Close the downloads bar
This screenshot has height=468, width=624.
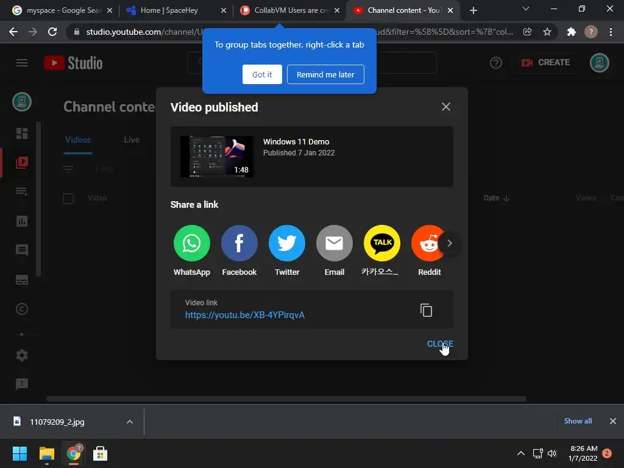point(613,421)
